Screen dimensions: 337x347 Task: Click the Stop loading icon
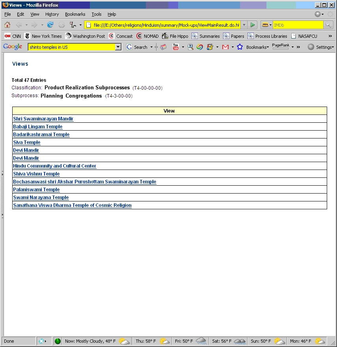pos(61,25)
